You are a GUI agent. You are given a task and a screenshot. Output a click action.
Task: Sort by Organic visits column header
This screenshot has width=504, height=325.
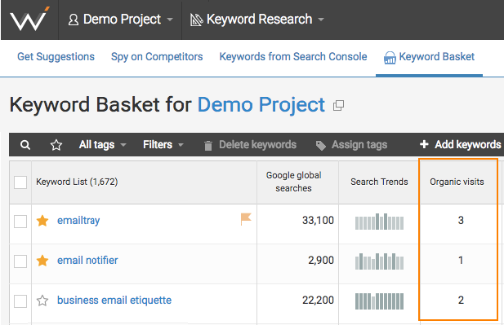pos(457,182)
